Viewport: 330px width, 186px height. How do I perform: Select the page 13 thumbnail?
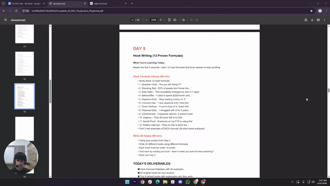(x=24, y=96)
